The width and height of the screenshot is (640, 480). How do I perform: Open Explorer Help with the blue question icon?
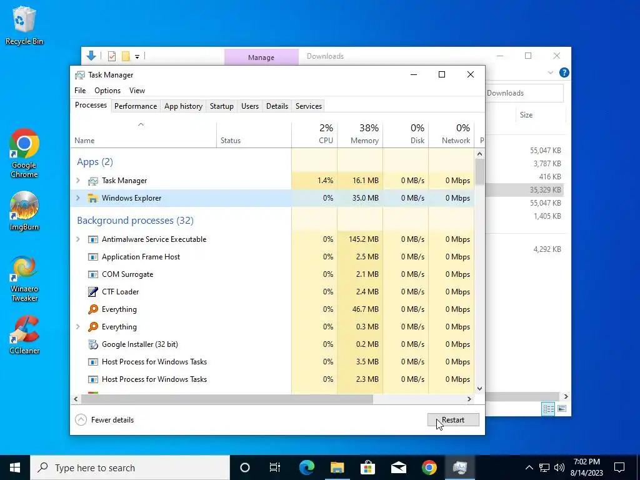click(564, 72)
